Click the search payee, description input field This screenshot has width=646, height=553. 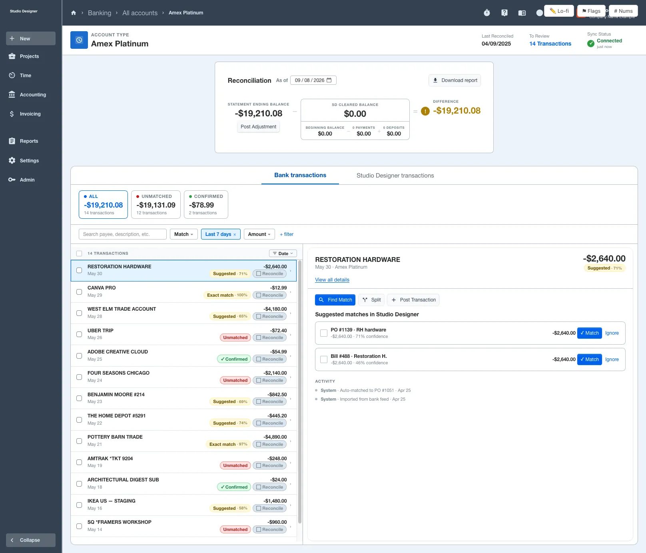tap(123, 234)
